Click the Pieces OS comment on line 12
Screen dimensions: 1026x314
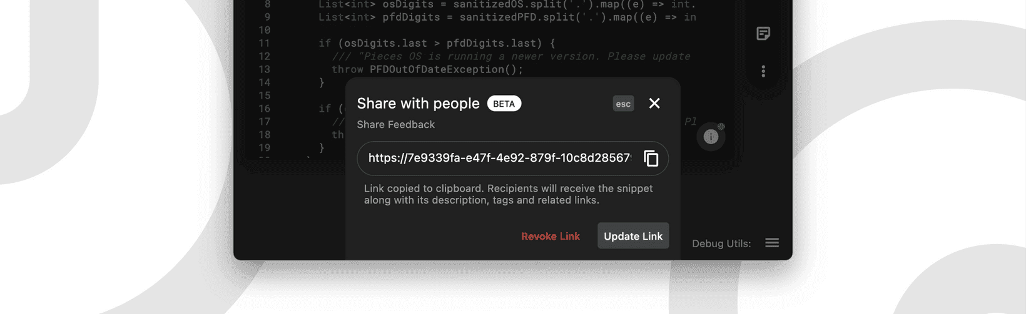[511, 56]
